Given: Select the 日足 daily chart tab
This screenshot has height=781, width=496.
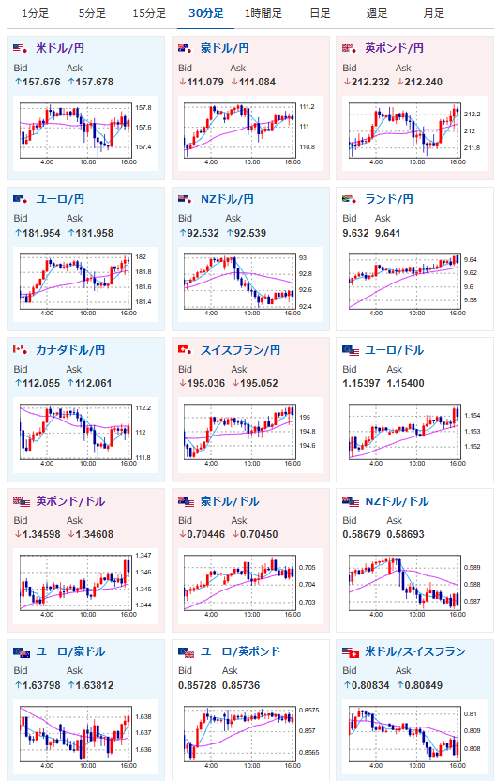Looking at the screenshot, I should [x=320, y=13].
